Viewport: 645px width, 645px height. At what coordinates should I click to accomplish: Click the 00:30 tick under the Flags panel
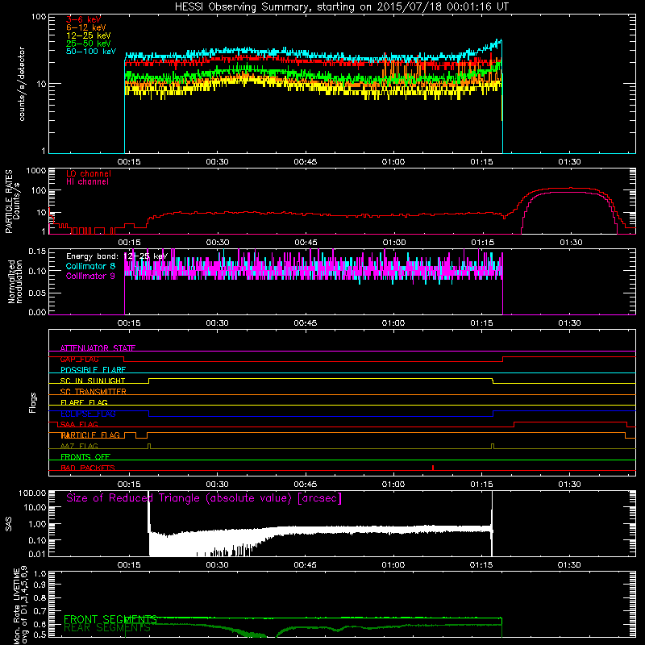pos(217,485)
